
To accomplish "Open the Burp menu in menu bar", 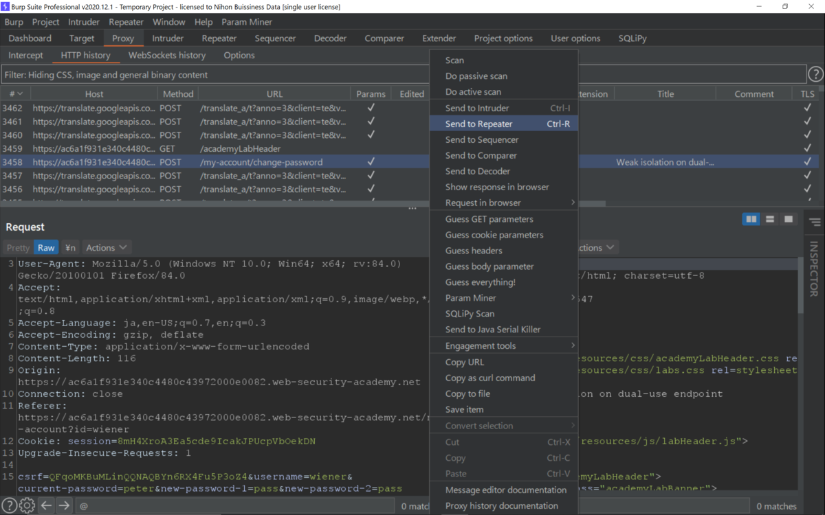I will coord(14,22).
